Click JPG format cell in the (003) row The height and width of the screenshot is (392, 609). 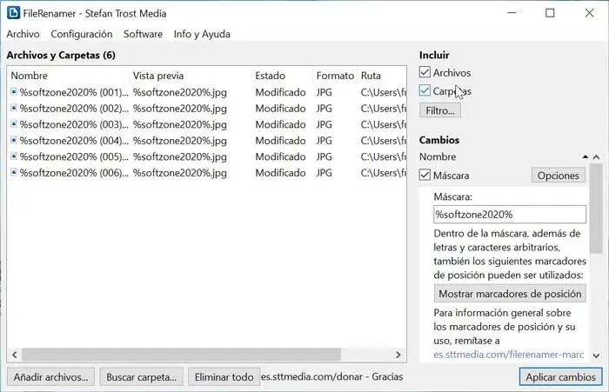[325, 124]
